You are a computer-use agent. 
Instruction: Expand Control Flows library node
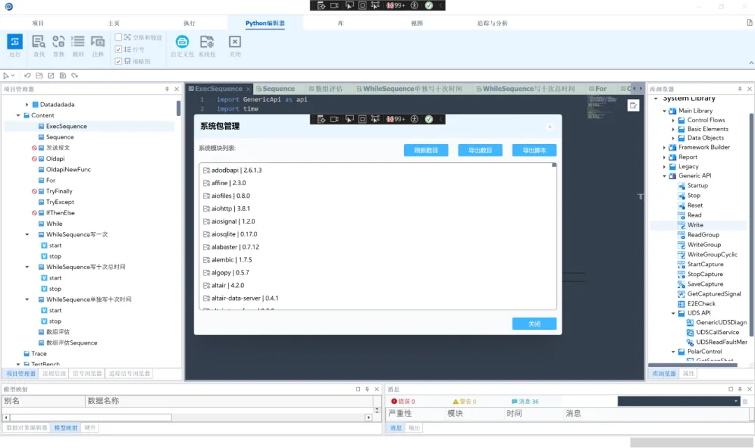[x=673, y=120]
